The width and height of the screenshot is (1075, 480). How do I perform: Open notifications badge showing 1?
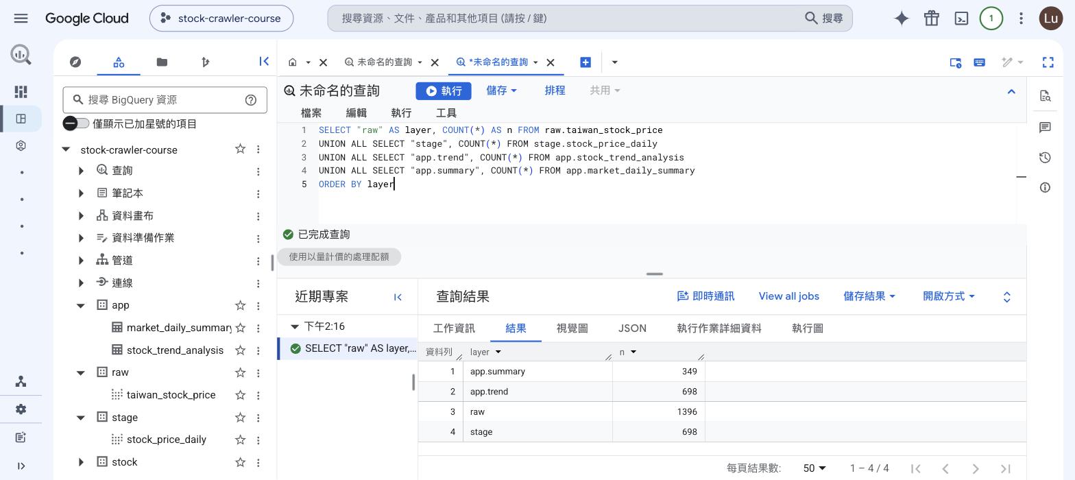tap(991, 19)
